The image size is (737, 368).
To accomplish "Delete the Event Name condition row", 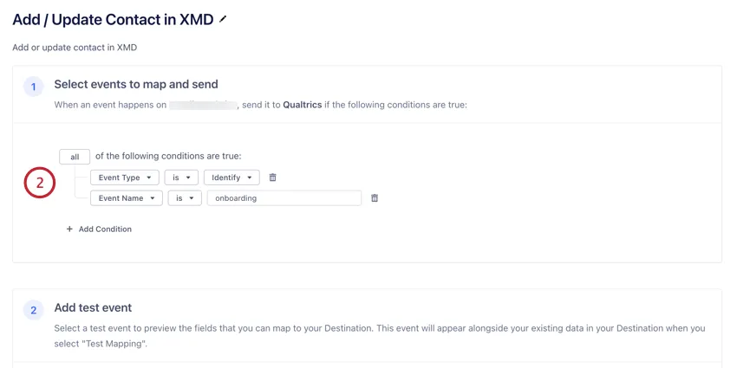I will click(x=375, y=198).
